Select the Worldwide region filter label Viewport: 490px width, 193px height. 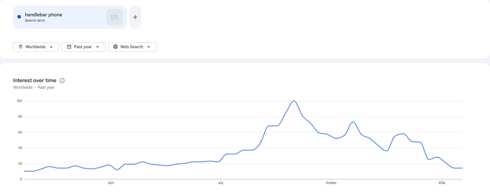35,47
